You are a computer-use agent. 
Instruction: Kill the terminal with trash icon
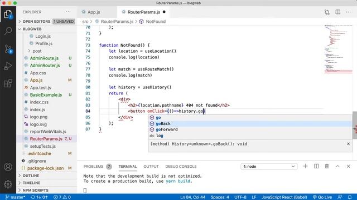coord(327,166)
